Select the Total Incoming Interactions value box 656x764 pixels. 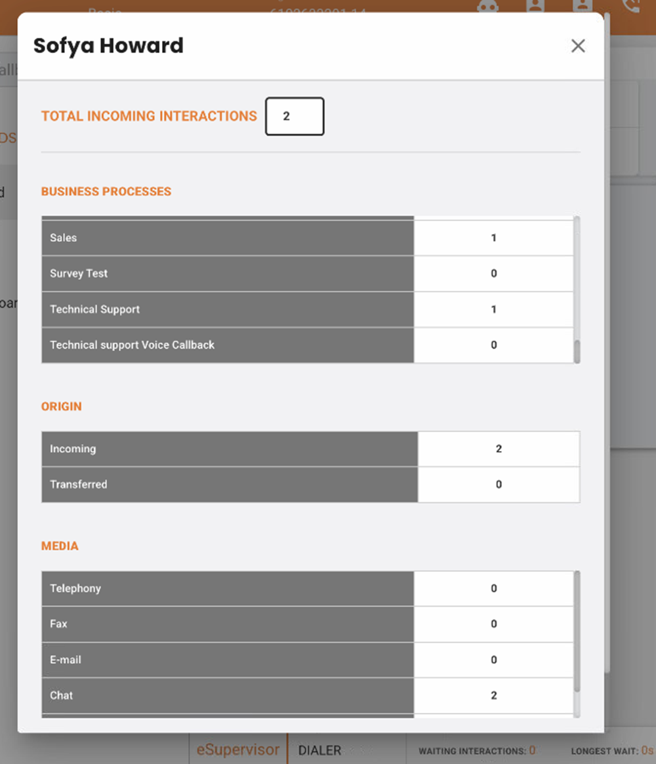tap(295, 116)
